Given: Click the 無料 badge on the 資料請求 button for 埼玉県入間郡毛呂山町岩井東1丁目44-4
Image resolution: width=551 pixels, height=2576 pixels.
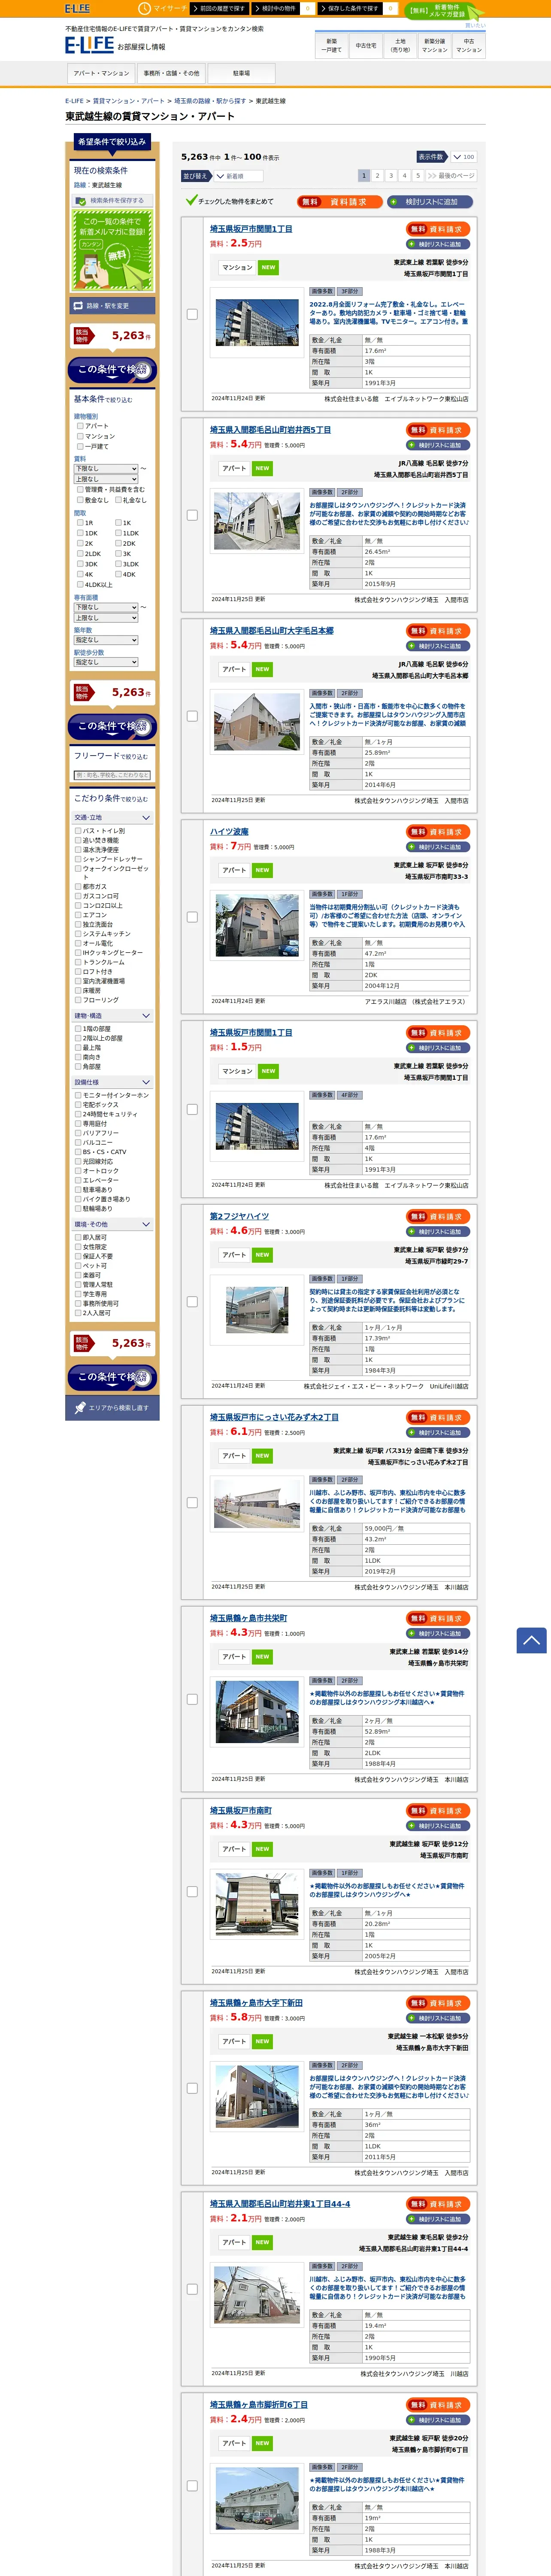Looking at the screenshot, I should (418, 2205).
